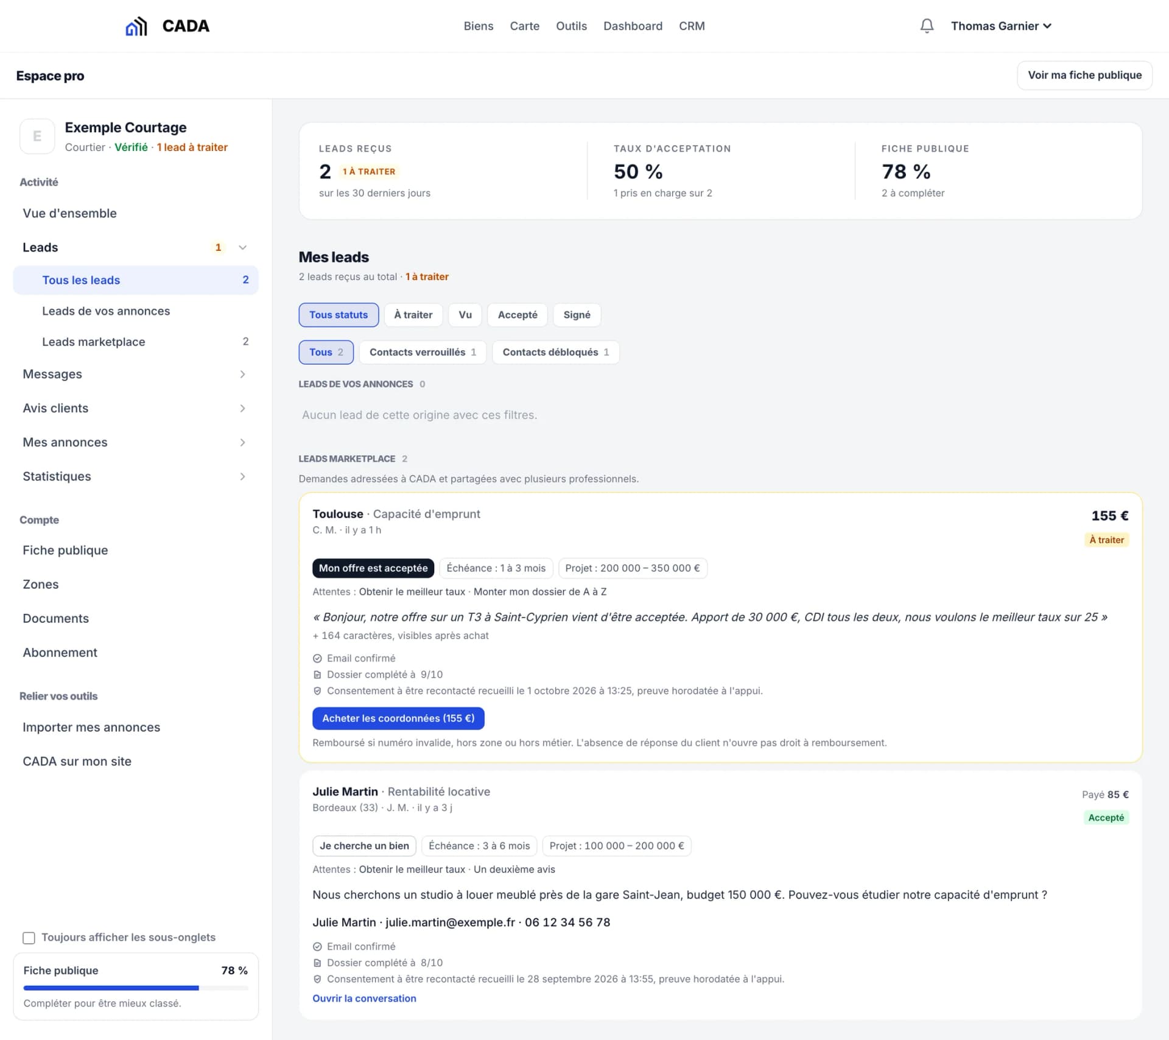This screenshot has height=1040, width=1169.
Task: Click the Mon offre est acceptée tag
Action: coord(373,568)
